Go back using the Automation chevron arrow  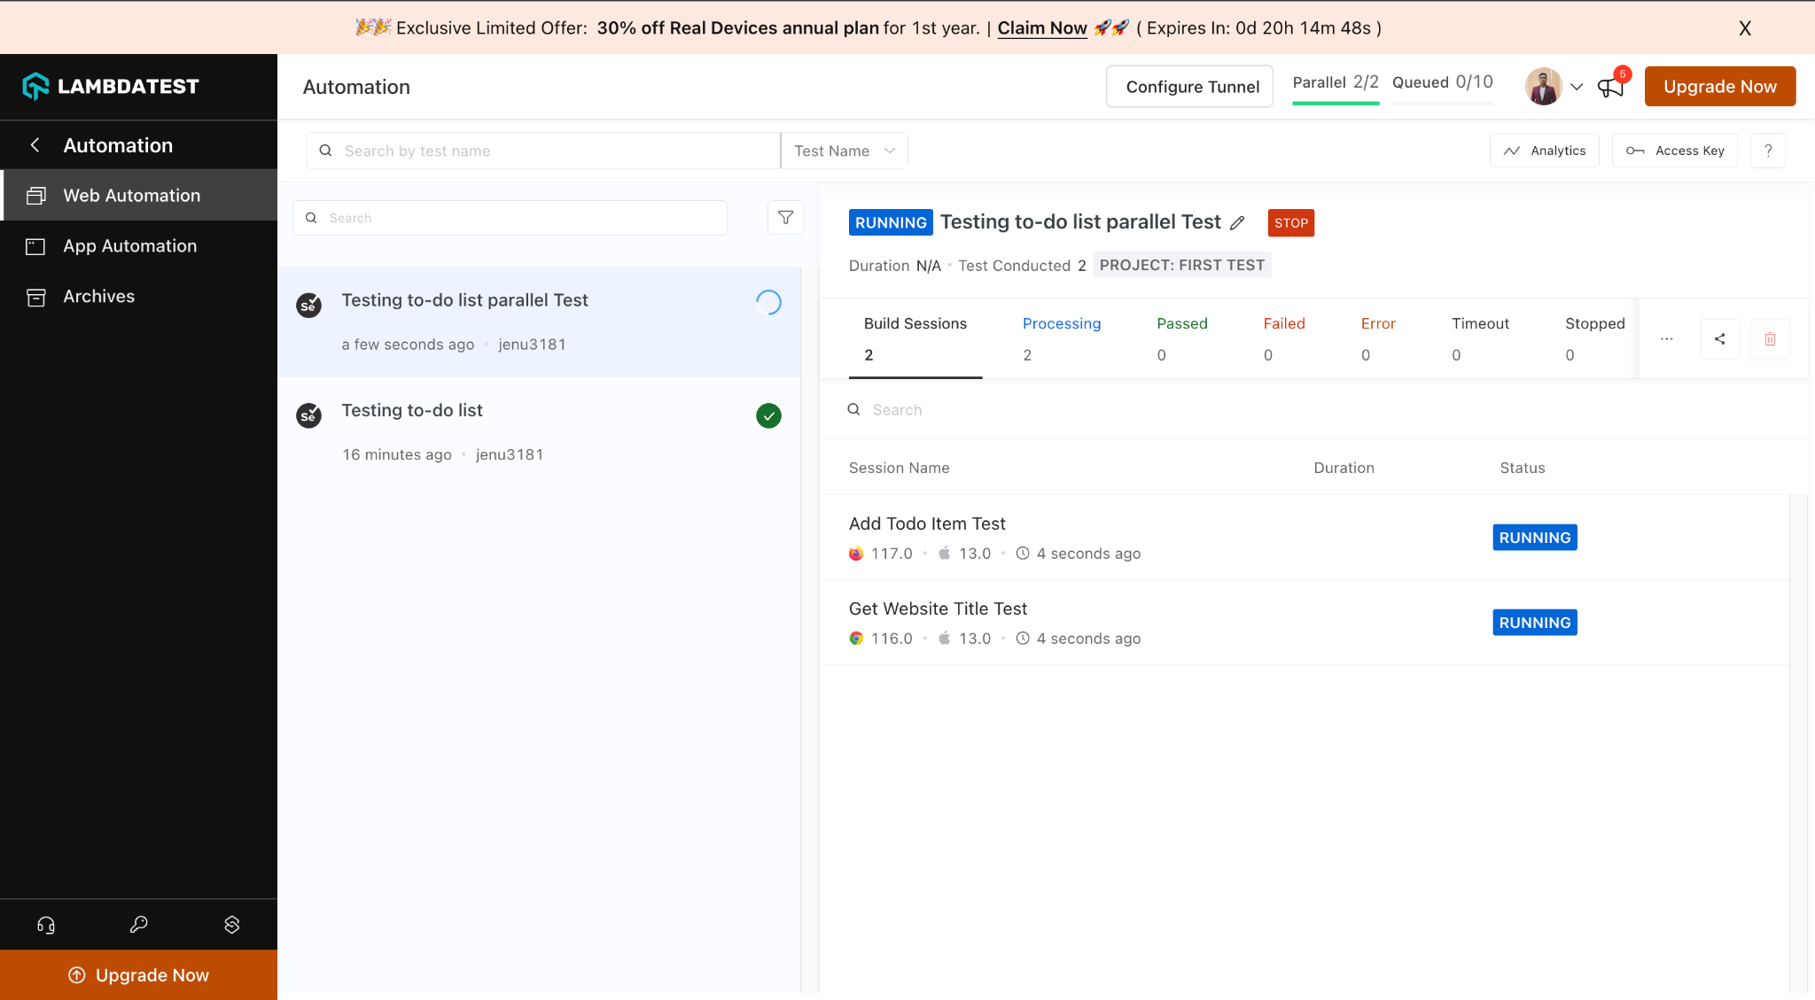pyautogui.click(x=35, y=145)
